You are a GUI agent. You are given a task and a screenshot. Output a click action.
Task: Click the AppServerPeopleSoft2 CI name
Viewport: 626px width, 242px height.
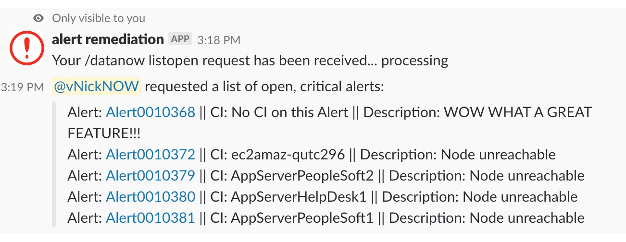pyautogui.click(x=302, y=176)
